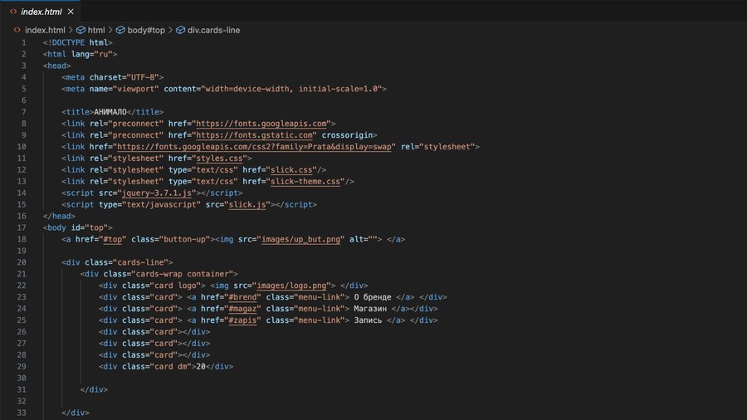
Task: Open the slick.js script link
Action: (247, 205)
